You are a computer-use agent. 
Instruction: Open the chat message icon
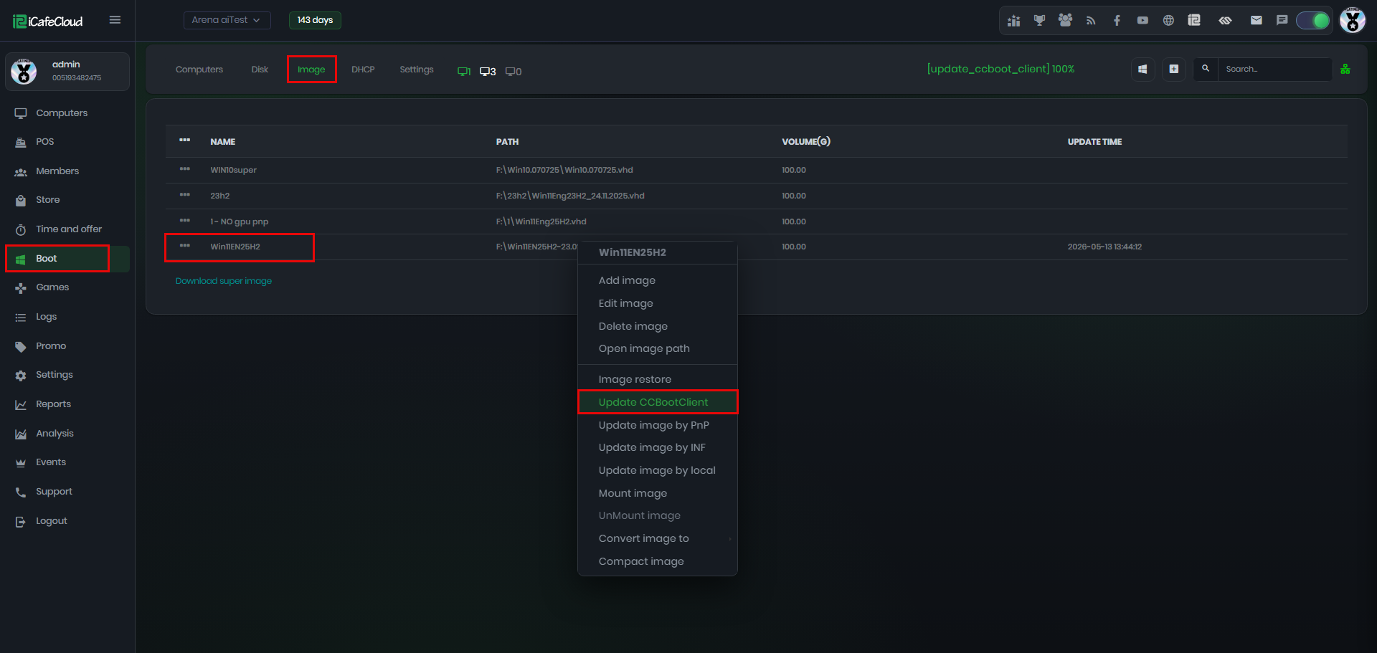tap(1282, 21)
